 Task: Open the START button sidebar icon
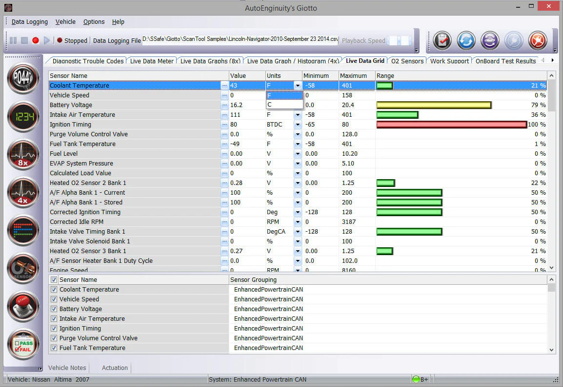[23, 306]
